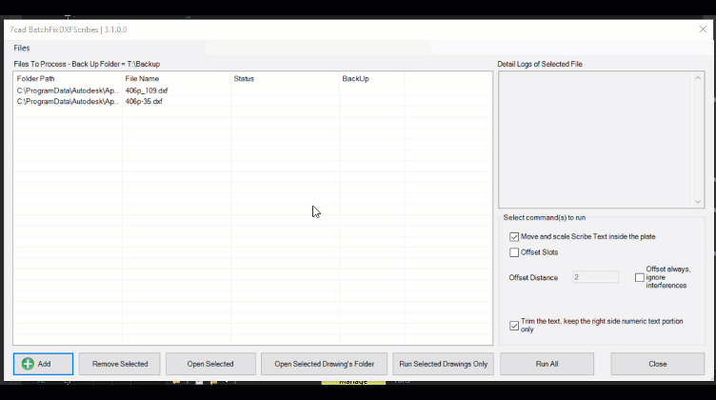Click the Close button at bottom
Image resolution: width=716 pixels, height=400 pixels.
657,364
